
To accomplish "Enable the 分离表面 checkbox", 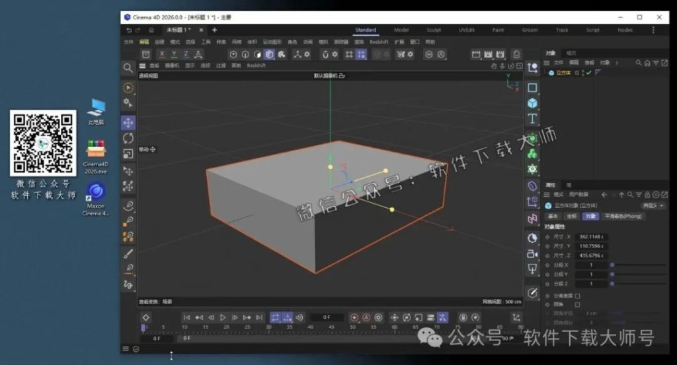I will [x=577, y=296].
